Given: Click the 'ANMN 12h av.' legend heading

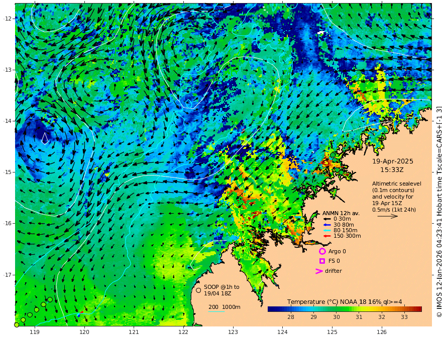Looking at the screenshot, I should tap(341, 213).
